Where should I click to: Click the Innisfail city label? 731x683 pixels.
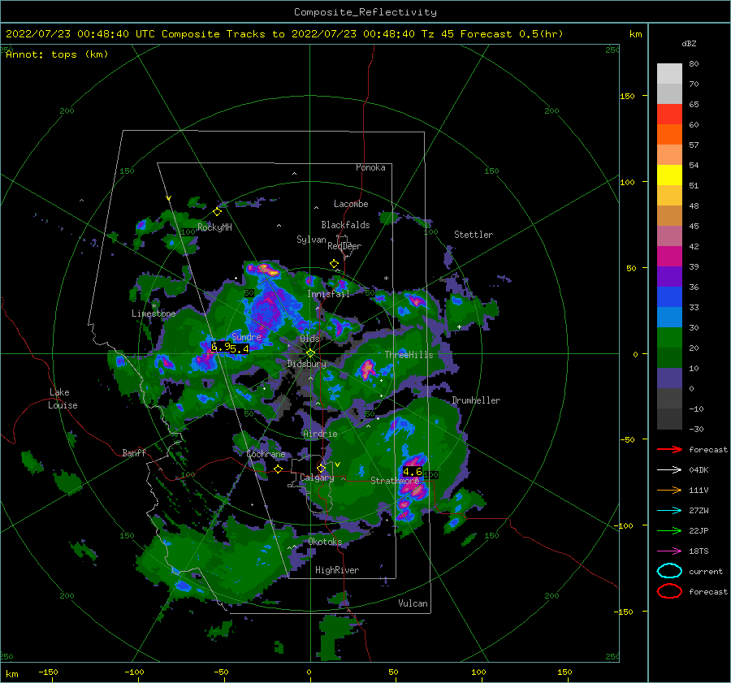pyautogui.click(x=328, y=294)
